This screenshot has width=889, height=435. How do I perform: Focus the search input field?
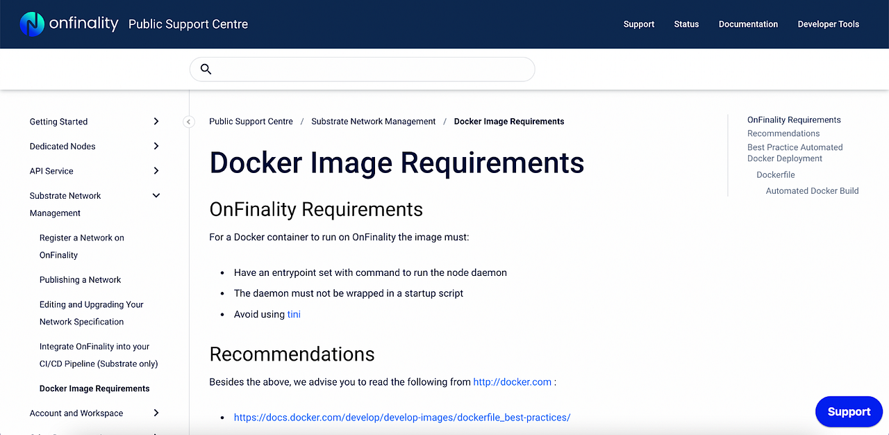(x=362, y=69)
